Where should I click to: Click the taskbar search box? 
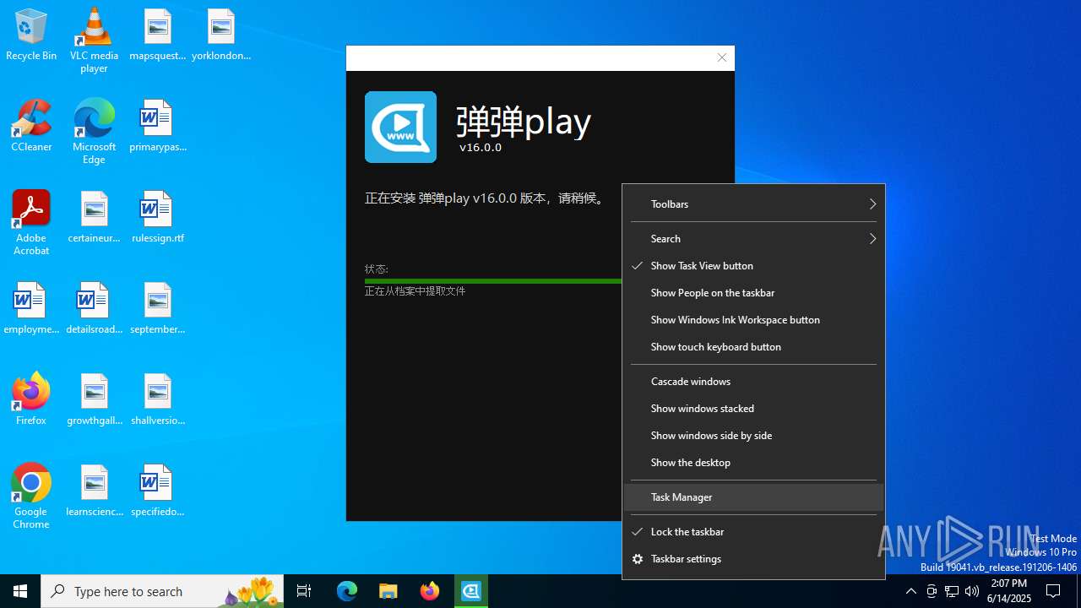point(162,591)
